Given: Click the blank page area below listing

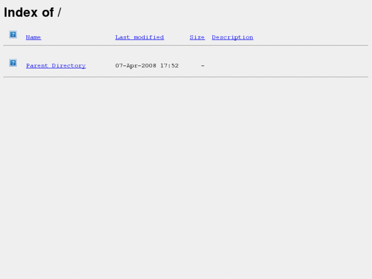Looking at the screenshot, I should [186, 178].
